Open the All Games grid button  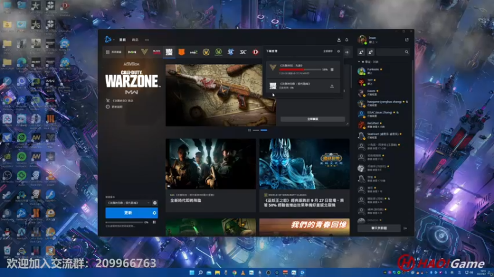coord(114,52)
